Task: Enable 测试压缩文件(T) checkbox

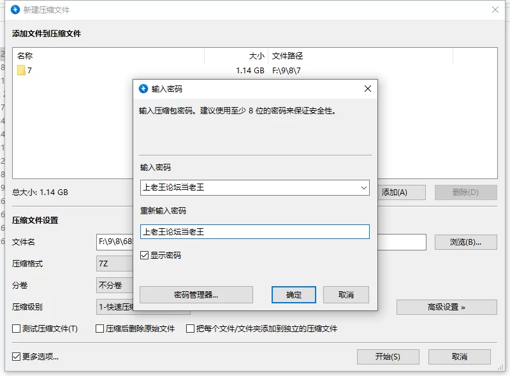Action: click(x=17, y=329)
